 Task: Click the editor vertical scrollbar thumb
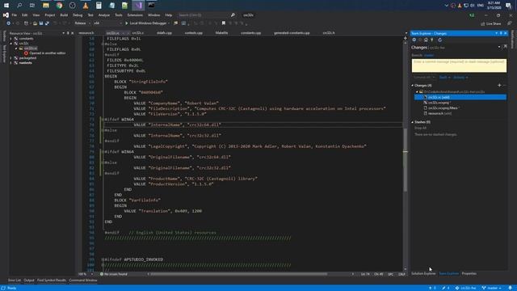coord(406,160)
